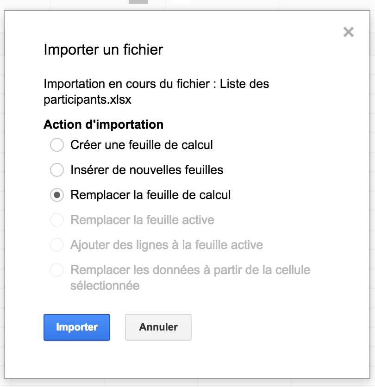Click the 'Insérer de nouvelles feuilles' label text

point(147,170)
